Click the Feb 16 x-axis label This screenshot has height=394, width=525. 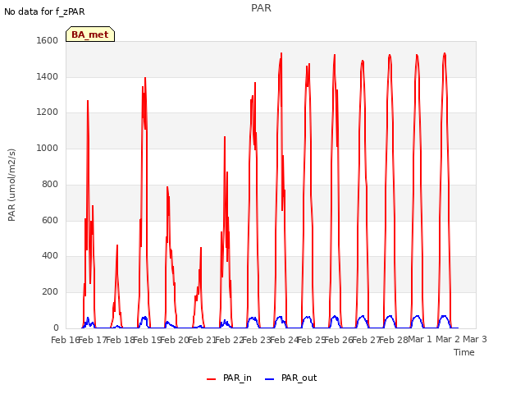65,340
